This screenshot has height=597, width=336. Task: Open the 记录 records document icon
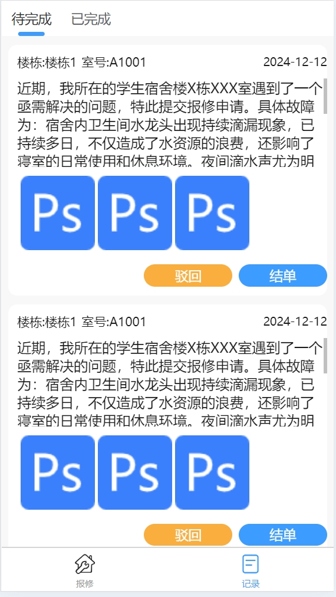click(x=251, y=564)
